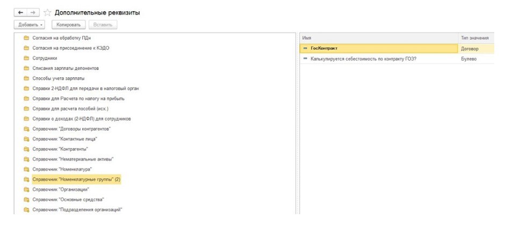Select Справки для Расчета по налогу на прибыль

78,98
